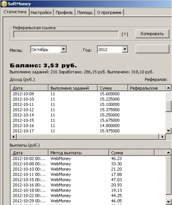This screenshot has height=205, width=172.
Task: Click income table scroll up arrow
Action: click(x=168, y=88)
